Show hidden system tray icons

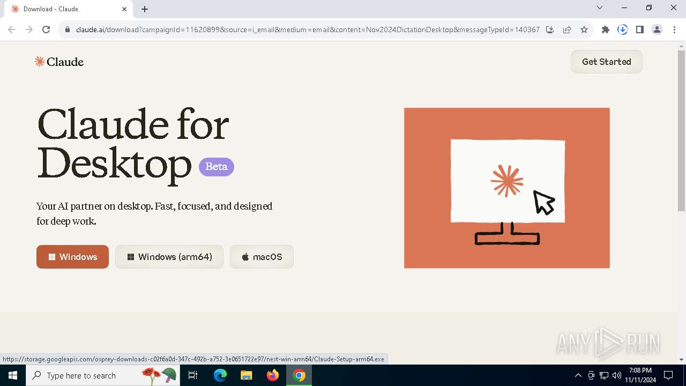coord(578,375)
